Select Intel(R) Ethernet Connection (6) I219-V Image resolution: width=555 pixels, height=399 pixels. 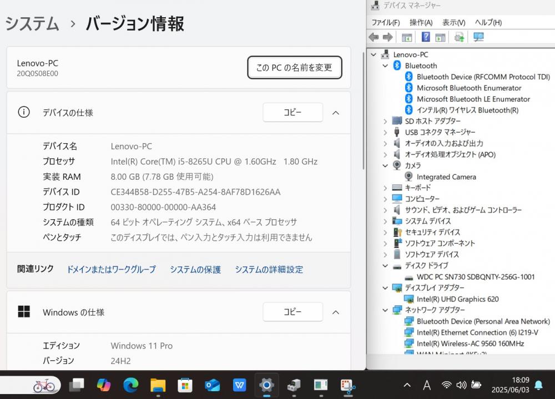(477, 332)
